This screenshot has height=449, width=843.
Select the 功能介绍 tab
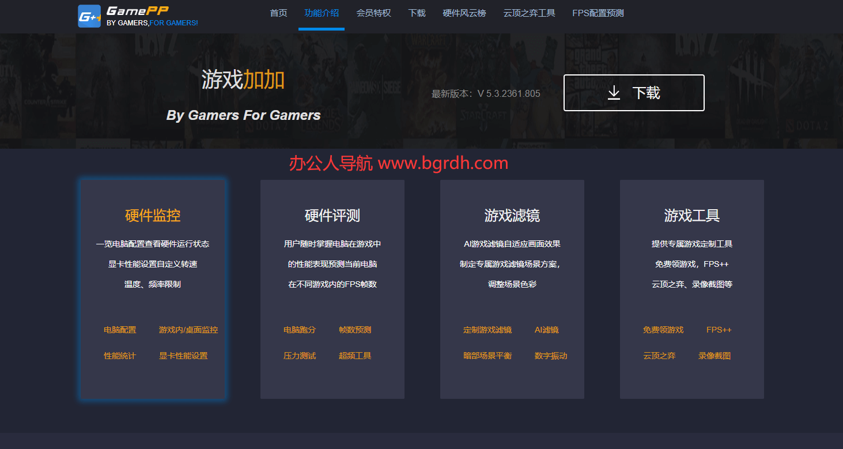[322, 13]
